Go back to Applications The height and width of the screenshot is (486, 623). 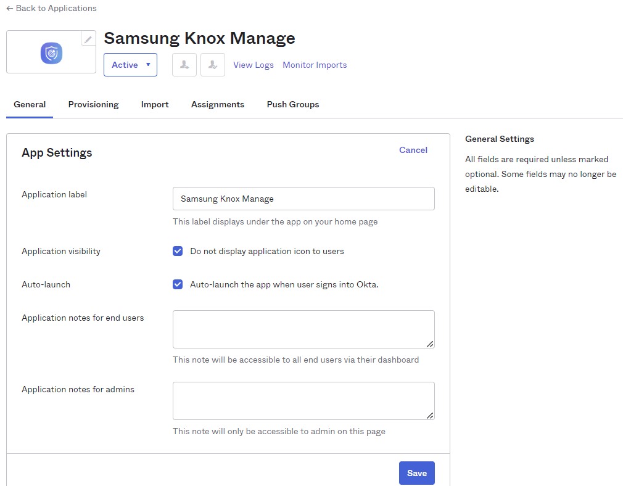pos(51,9)
